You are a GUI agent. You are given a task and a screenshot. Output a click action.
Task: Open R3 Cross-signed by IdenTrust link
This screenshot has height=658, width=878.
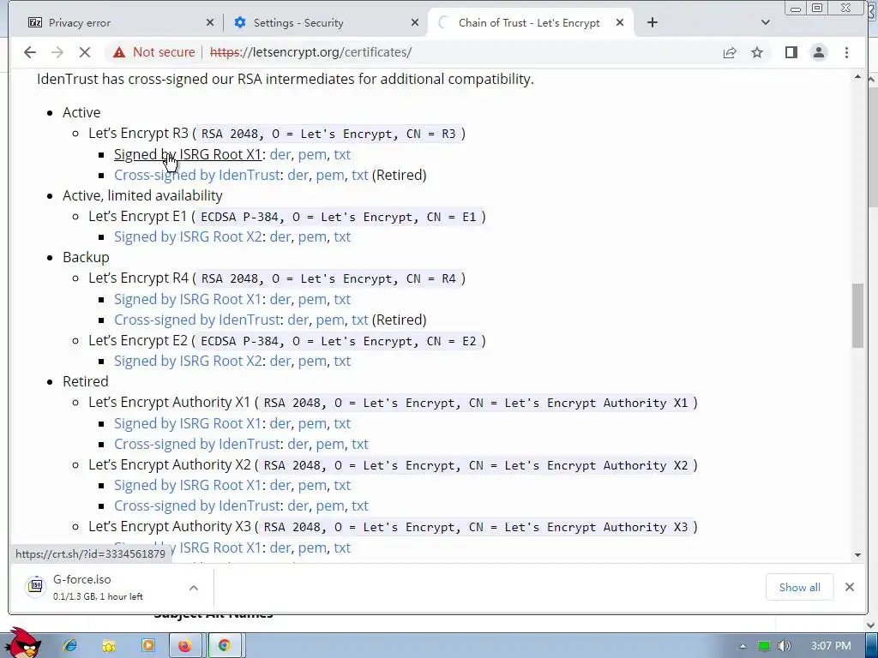(196, 175)
